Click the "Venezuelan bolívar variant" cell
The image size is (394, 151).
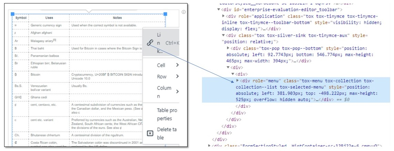[x=49, y=88]
